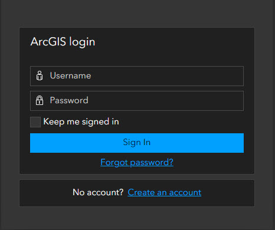Viewport: 275px width, 230px height.
Task: Click the Keep me signed in label text
Action: pos(81,121)
